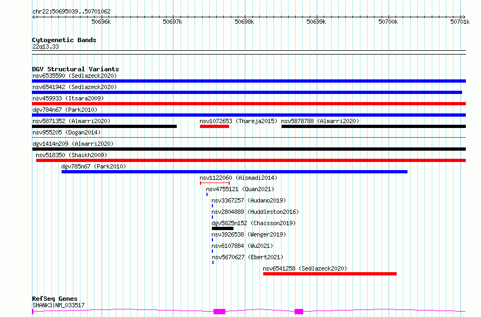
Task: Click the nsv3367257 (Audano2019) blue mark
Action: point(212,206)
